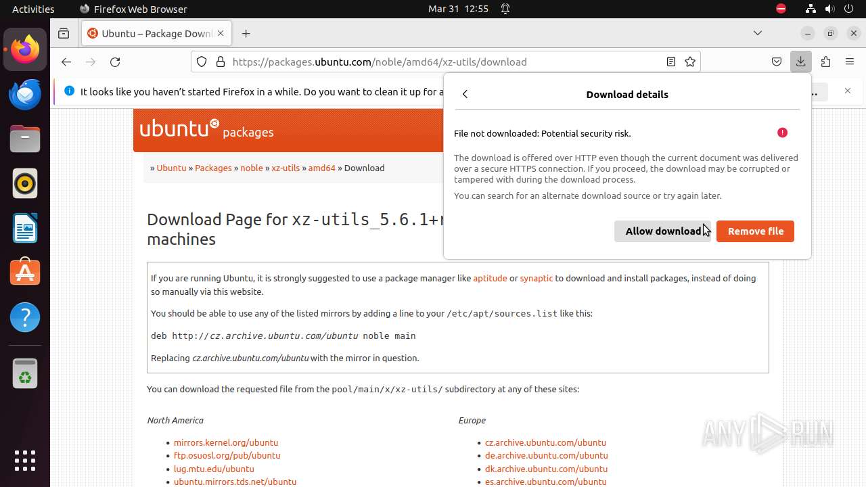The height and width of the screenshot is (487, 866).
Task: Open Rhythmbox music player from dock
Action: 25,183
